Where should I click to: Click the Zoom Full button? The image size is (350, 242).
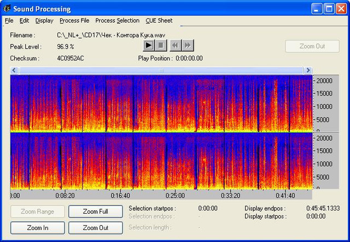point(96,211)
